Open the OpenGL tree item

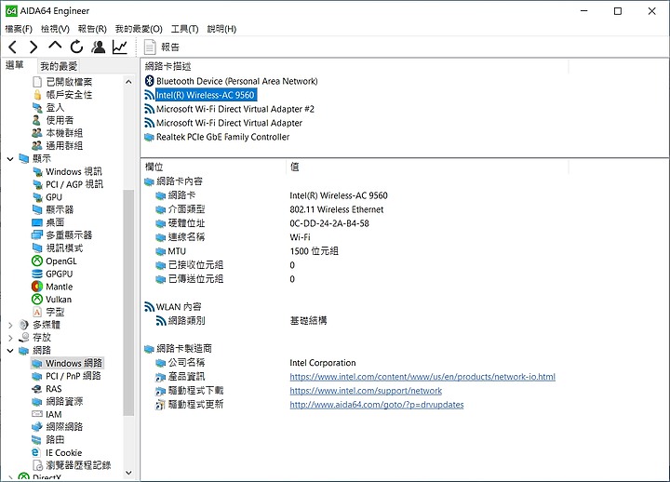(x=55, y=261)
